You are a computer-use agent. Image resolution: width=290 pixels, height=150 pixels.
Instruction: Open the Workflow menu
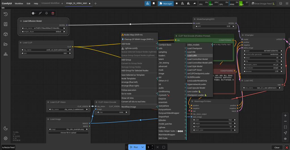[19, 3]
